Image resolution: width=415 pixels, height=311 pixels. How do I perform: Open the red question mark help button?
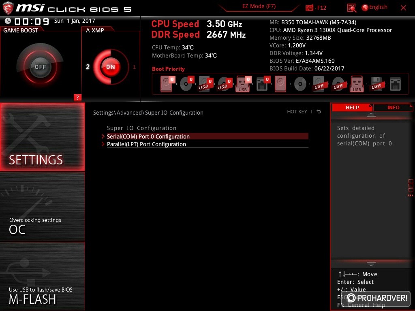(77, 97)
